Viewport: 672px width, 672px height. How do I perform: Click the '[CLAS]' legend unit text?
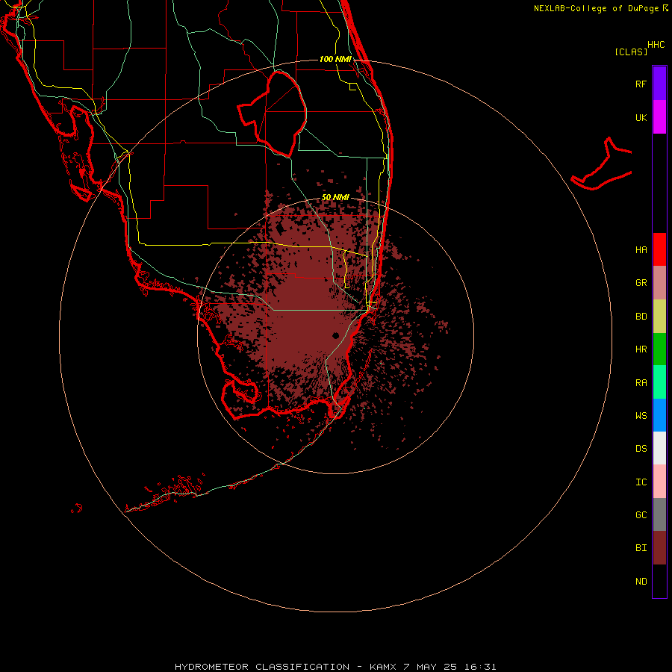tap(631, 52)
